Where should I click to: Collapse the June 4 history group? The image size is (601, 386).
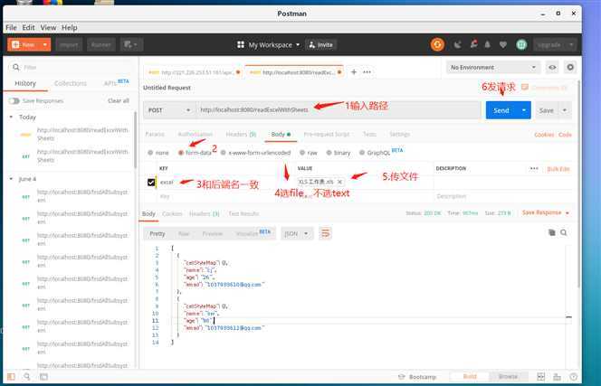point(11,179)
